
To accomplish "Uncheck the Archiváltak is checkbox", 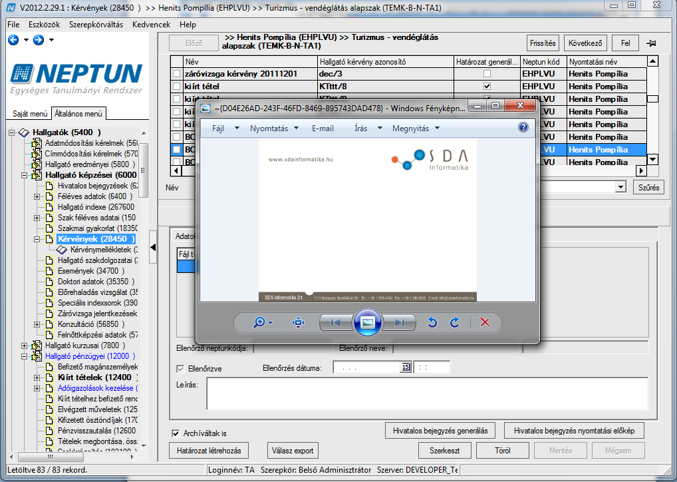I will [176, 433].
